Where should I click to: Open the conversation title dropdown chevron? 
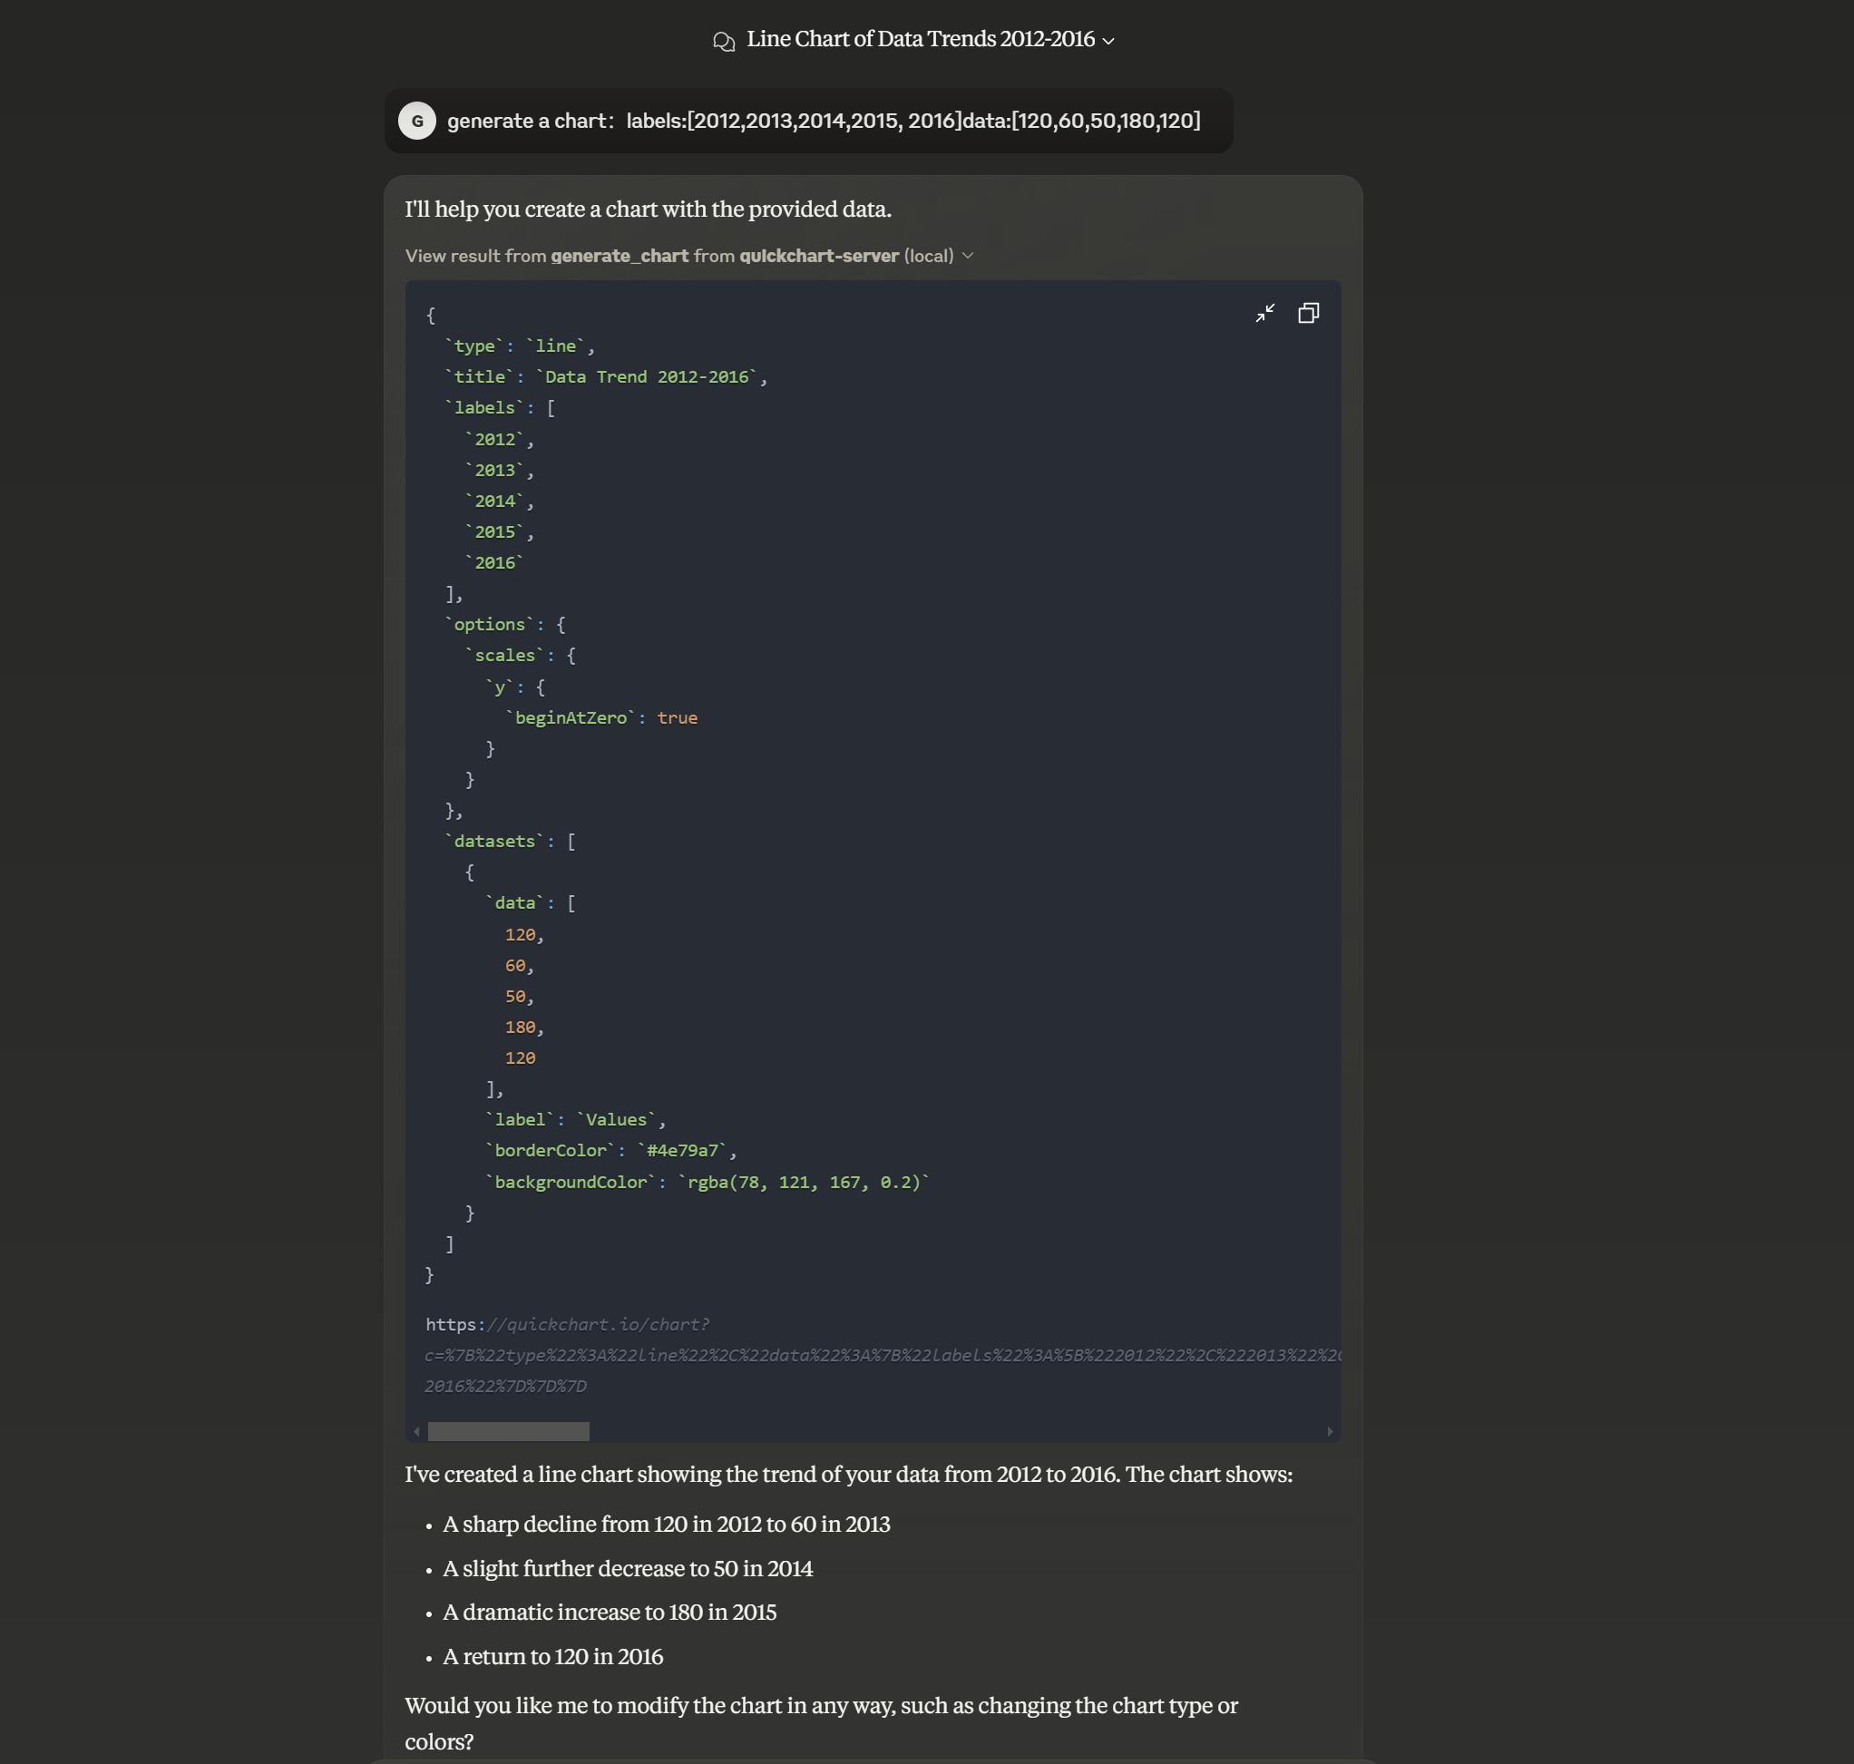click(1108, 42)
